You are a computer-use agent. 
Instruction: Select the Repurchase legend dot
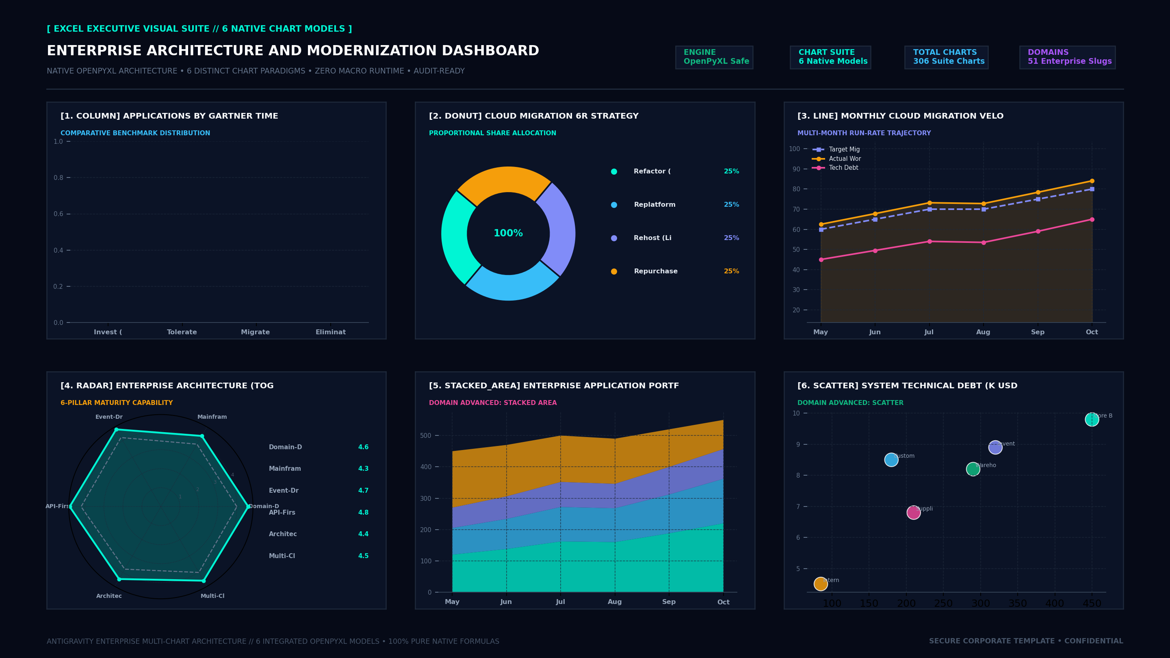614,272
